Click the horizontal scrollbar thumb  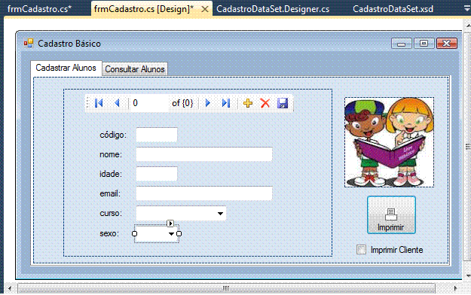click(226, 288)
